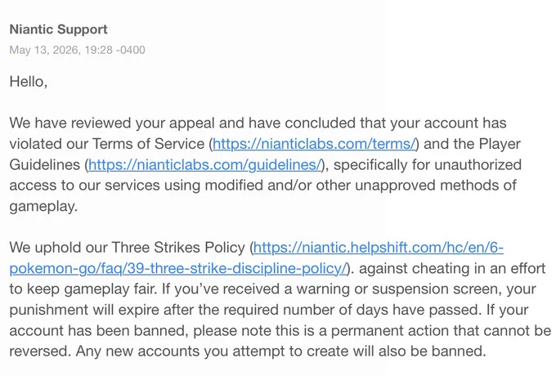Screen dimensions: 556x376
Task: Click the phrase "permanent action that cannot be"
Action: pyautogui.click(x=441, y=331)
